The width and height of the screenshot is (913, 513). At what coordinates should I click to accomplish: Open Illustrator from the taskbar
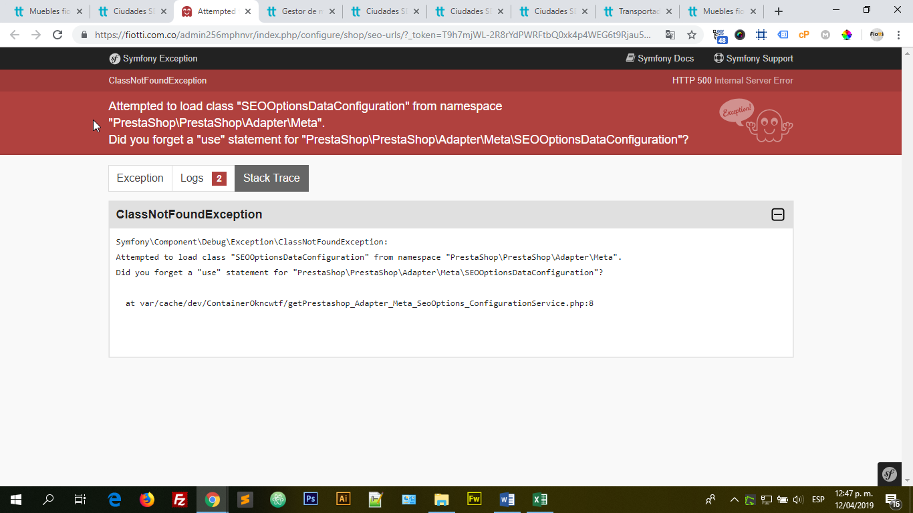coord(344,500)
